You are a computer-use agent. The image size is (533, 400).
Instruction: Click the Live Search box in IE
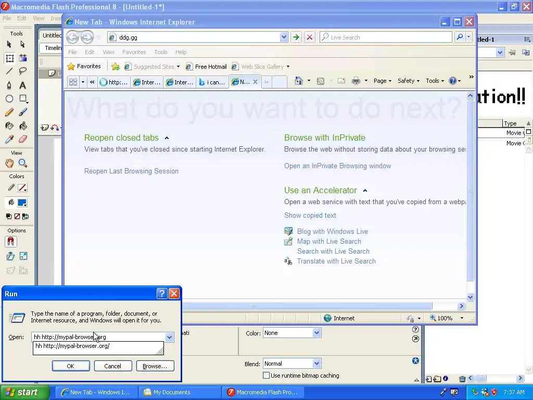386,37
